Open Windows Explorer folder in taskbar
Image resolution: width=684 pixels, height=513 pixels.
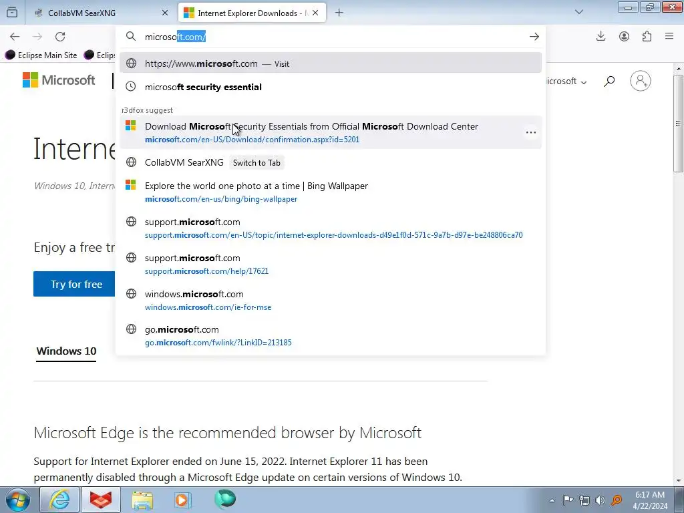tap(142, 500)
